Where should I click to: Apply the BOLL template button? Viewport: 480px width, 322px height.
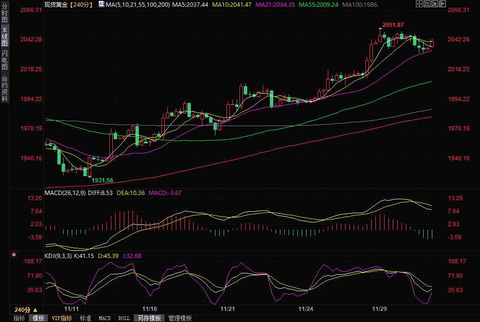(x=124, y=318)
